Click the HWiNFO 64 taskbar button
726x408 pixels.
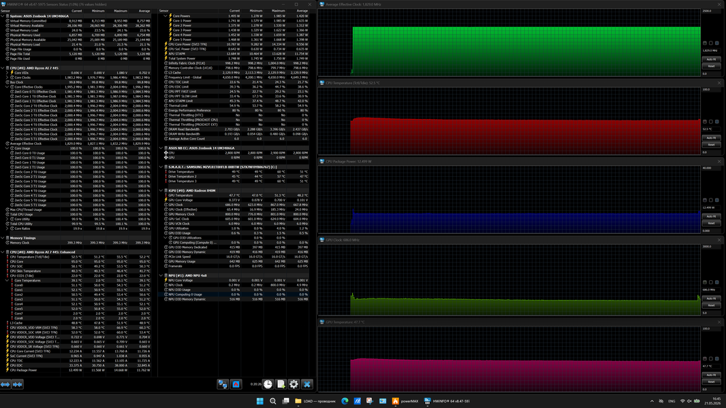(x=447, y=401)
